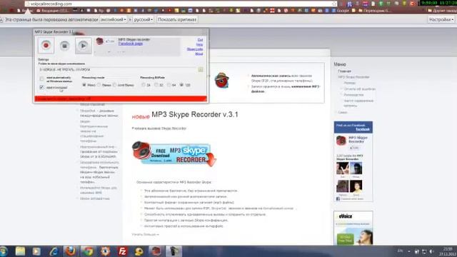Open Главная in the Меню sidebar
Viewport: 457px width, 257px height.
(344, 71)
